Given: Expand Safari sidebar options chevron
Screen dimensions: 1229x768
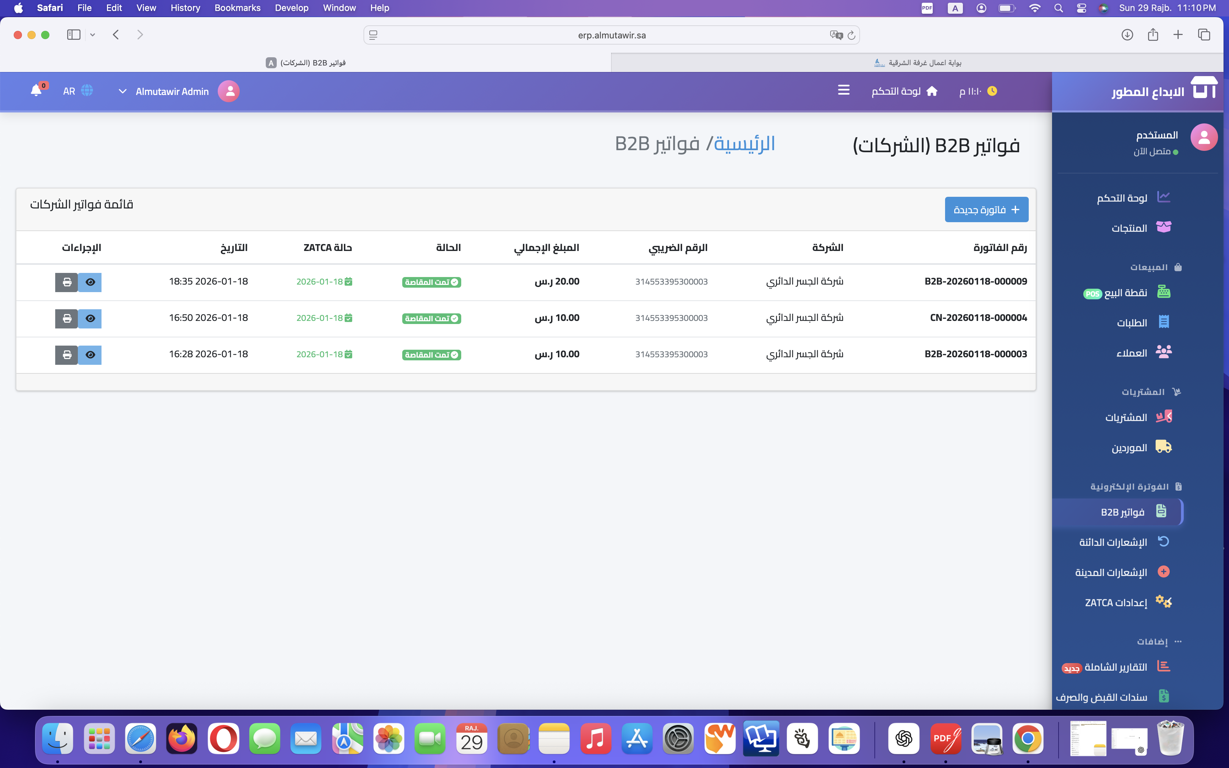Looking at the screenshot, I should pyautogui.click(x=93, y=35).
